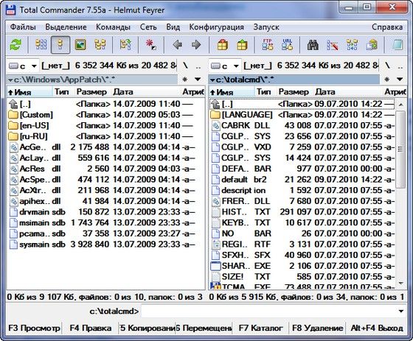Image resolution: width=413 pixels, height=341 pixels.
Task: Open FTP connection from the toolbar
Action: pyautogui.click(x=268, y=45)
